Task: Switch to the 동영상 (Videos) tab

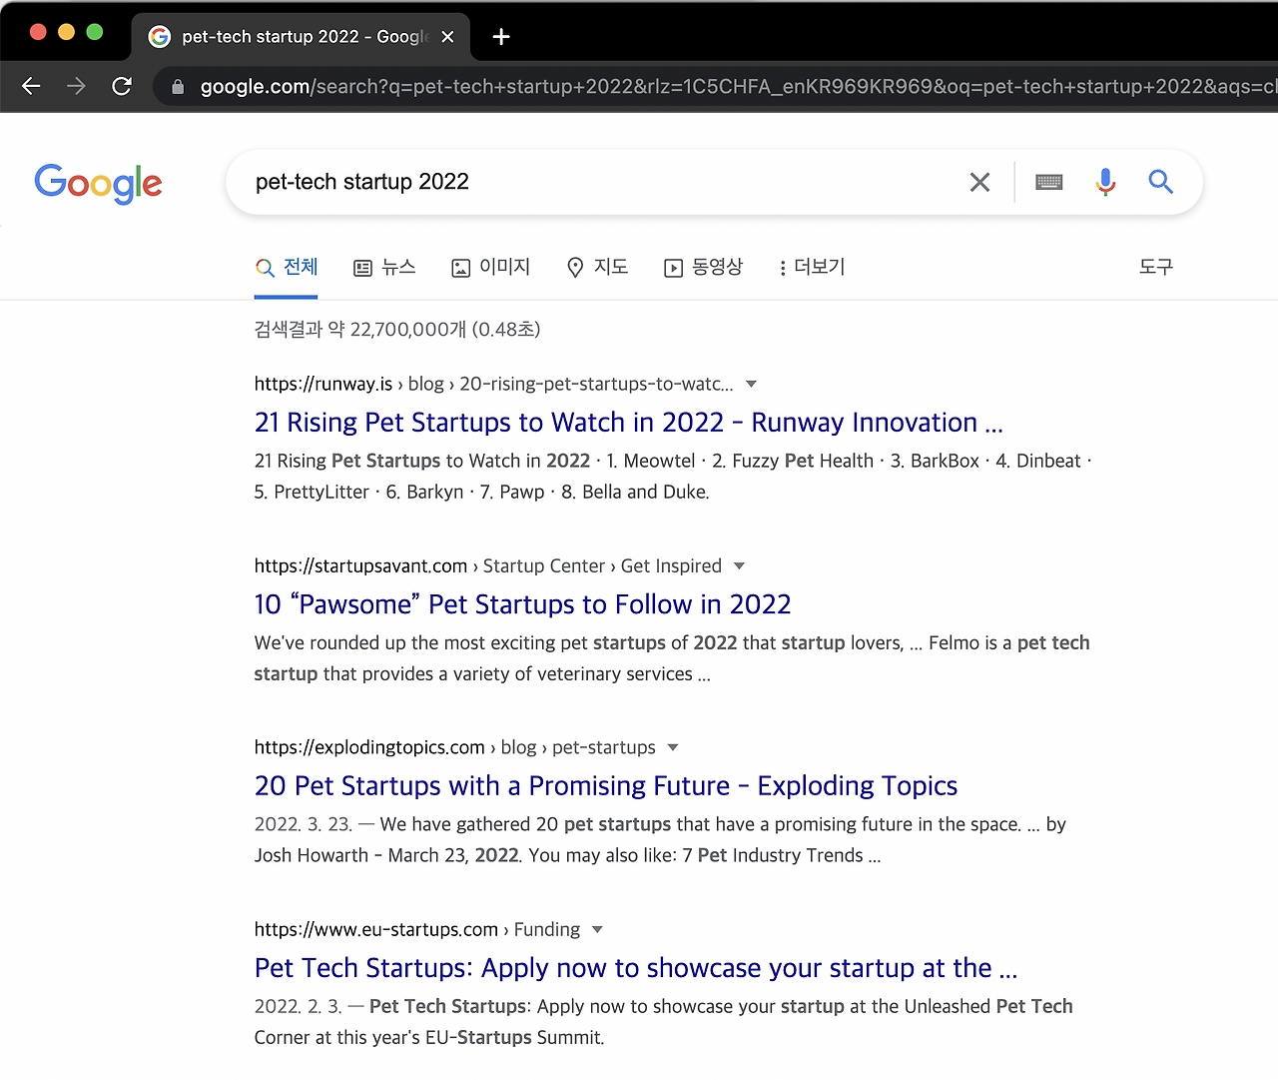Action: tap(703, 267)
